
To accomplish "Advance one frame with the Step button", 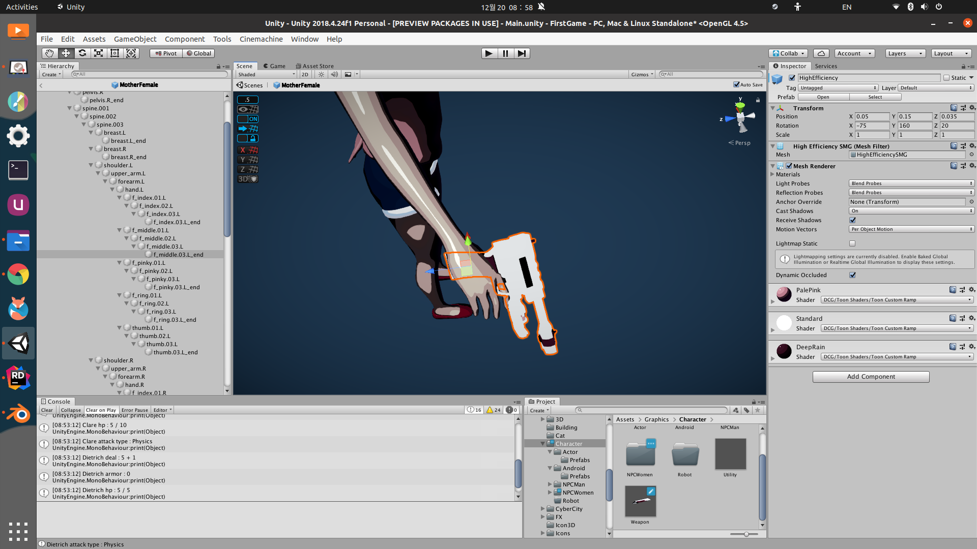I will [522, 53].
